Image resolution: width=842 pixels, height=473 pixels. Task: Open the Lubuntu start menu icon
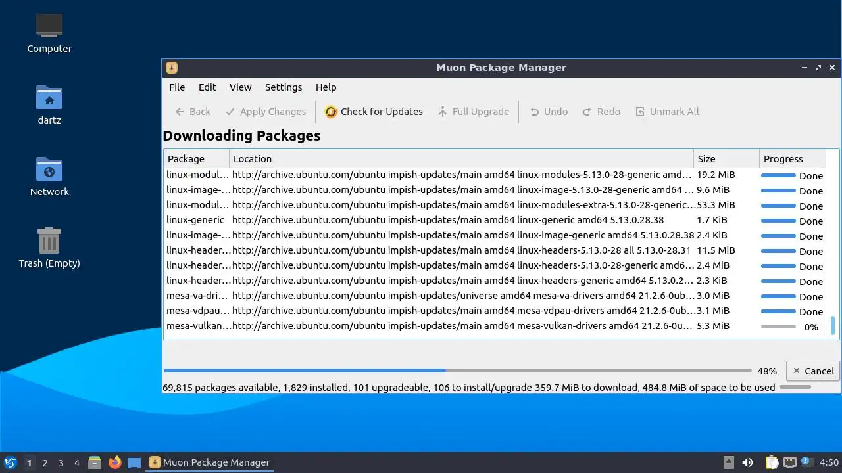(10, 462)
